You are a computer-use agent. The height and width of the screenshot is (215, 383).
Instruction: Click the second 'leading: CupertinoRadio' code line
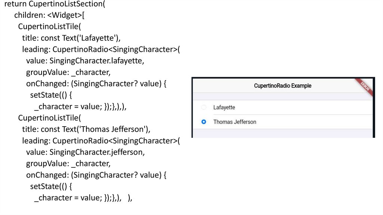101,141
